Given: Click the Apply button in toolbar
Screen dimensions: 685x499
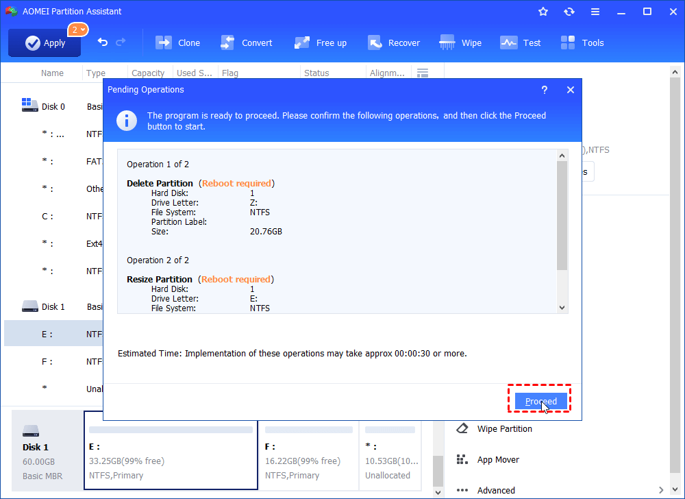Looking at the screenshot, I should coord(45,42).
